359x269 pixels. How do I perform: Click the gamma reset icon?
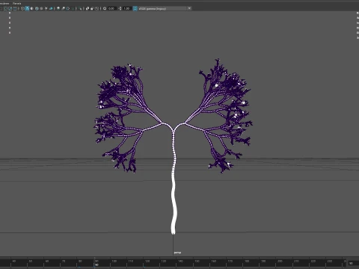pyautogui.click(x=120, y=8)
